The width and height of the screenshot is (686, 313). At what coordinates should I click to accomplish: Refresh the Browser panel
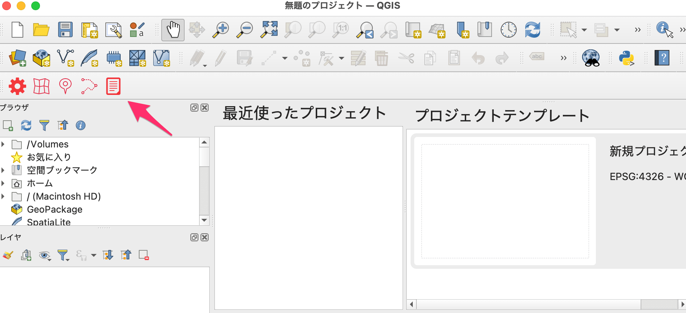(26, 126)
